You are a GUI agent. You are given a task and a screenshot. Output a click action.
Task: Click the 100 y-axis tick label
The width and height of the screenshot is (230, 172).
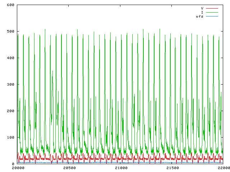pos(10,138)
